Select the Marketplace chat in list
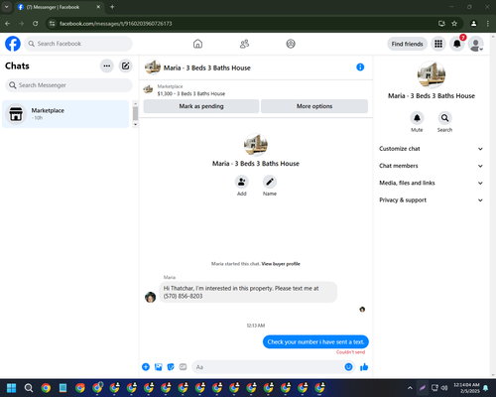This screenshot has width=496, height=397. tap(65, 114)
